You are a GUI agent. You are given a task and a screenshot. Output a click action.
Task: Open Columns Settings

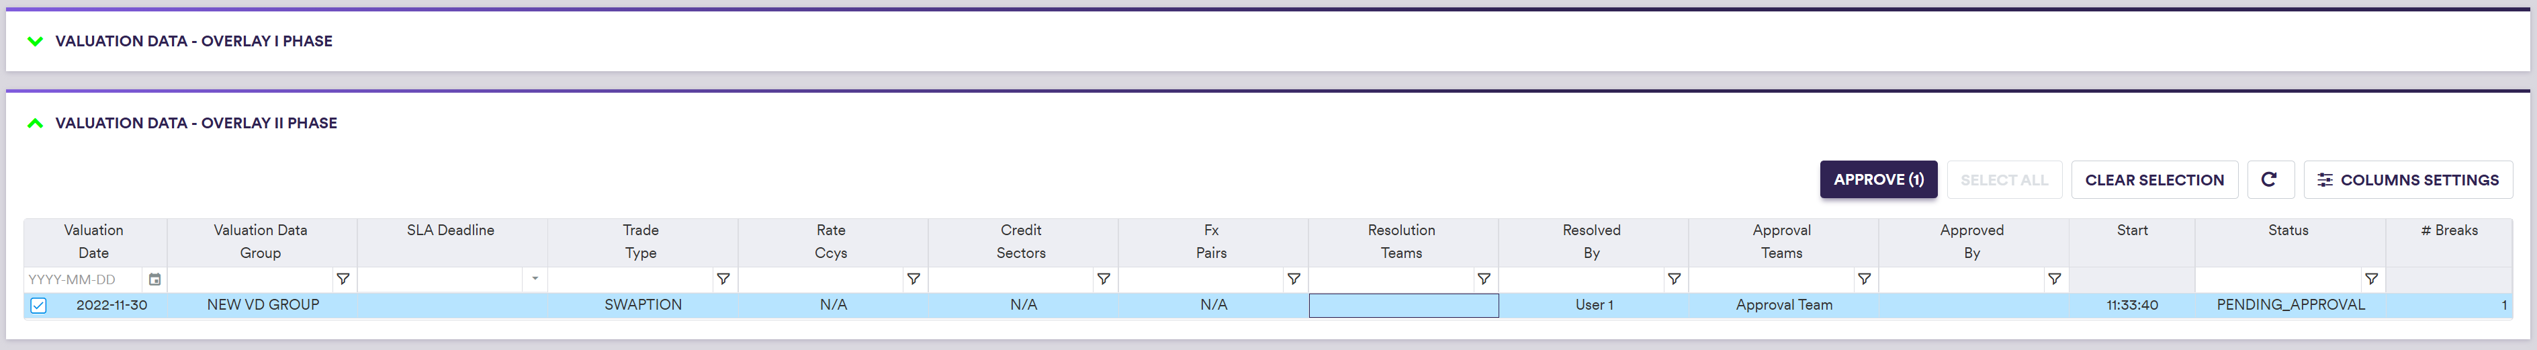click(2408, 179)
